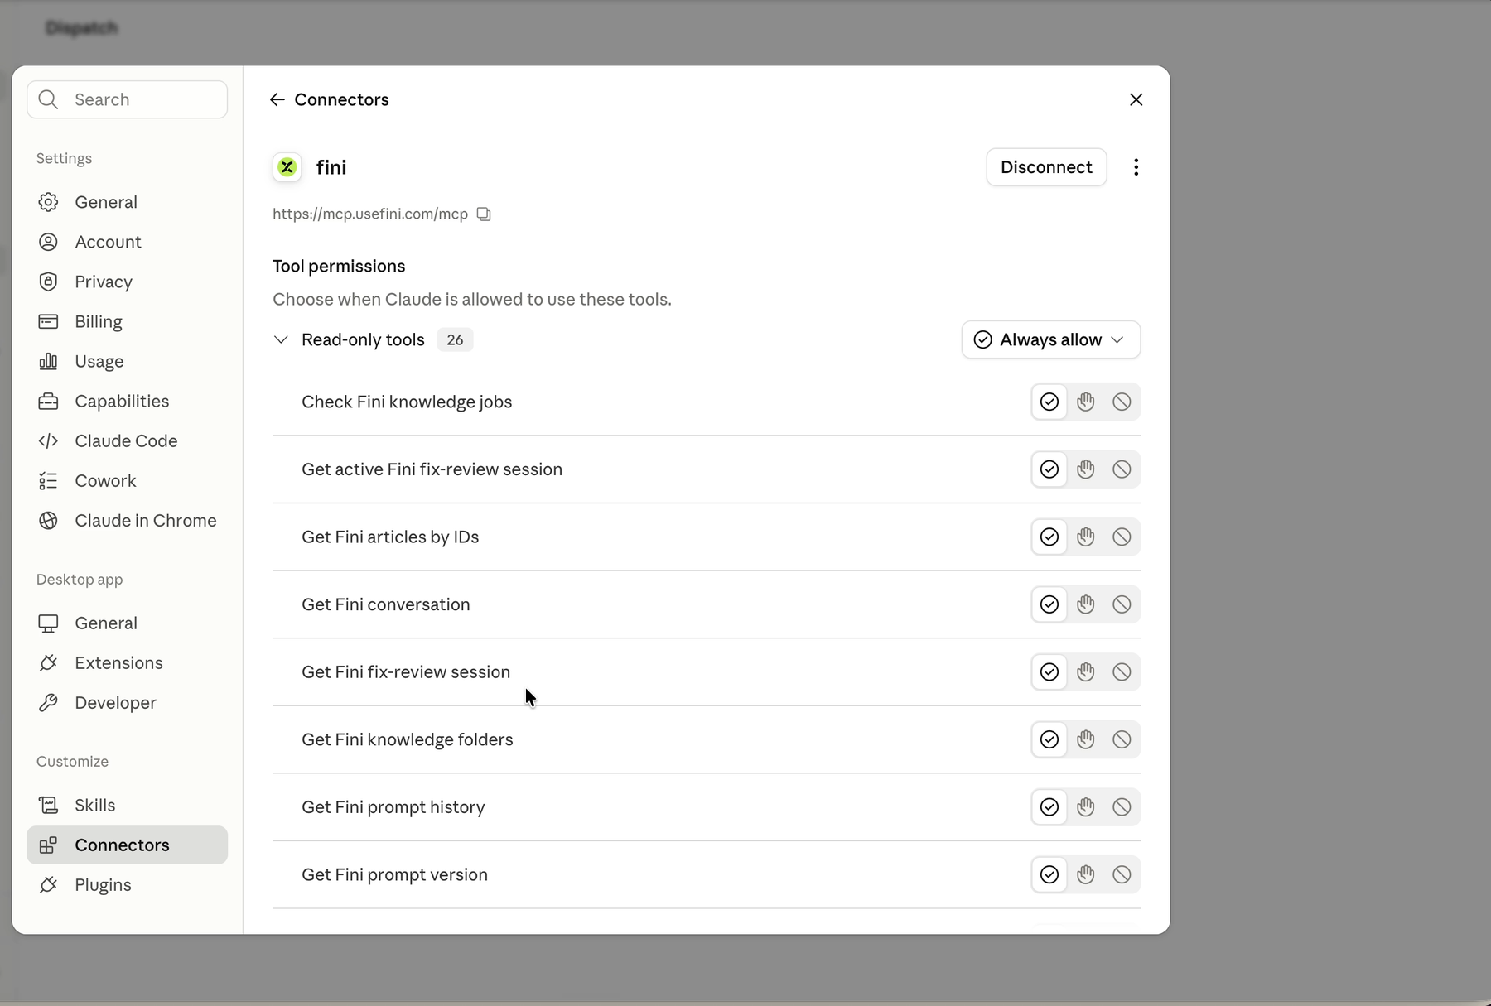Open the Skills page

(127, 805)
